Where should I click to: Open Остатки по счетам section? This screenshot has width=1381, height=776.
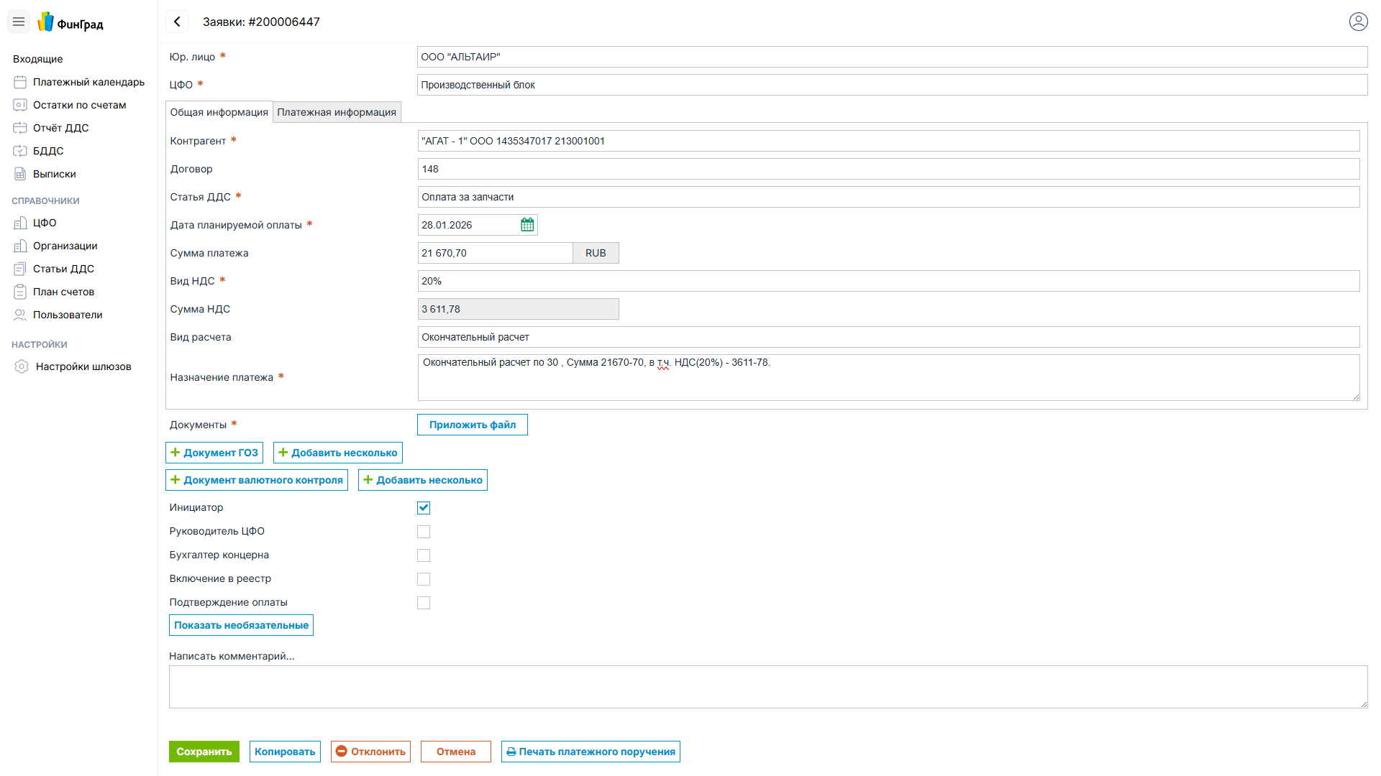click(79, 105)
